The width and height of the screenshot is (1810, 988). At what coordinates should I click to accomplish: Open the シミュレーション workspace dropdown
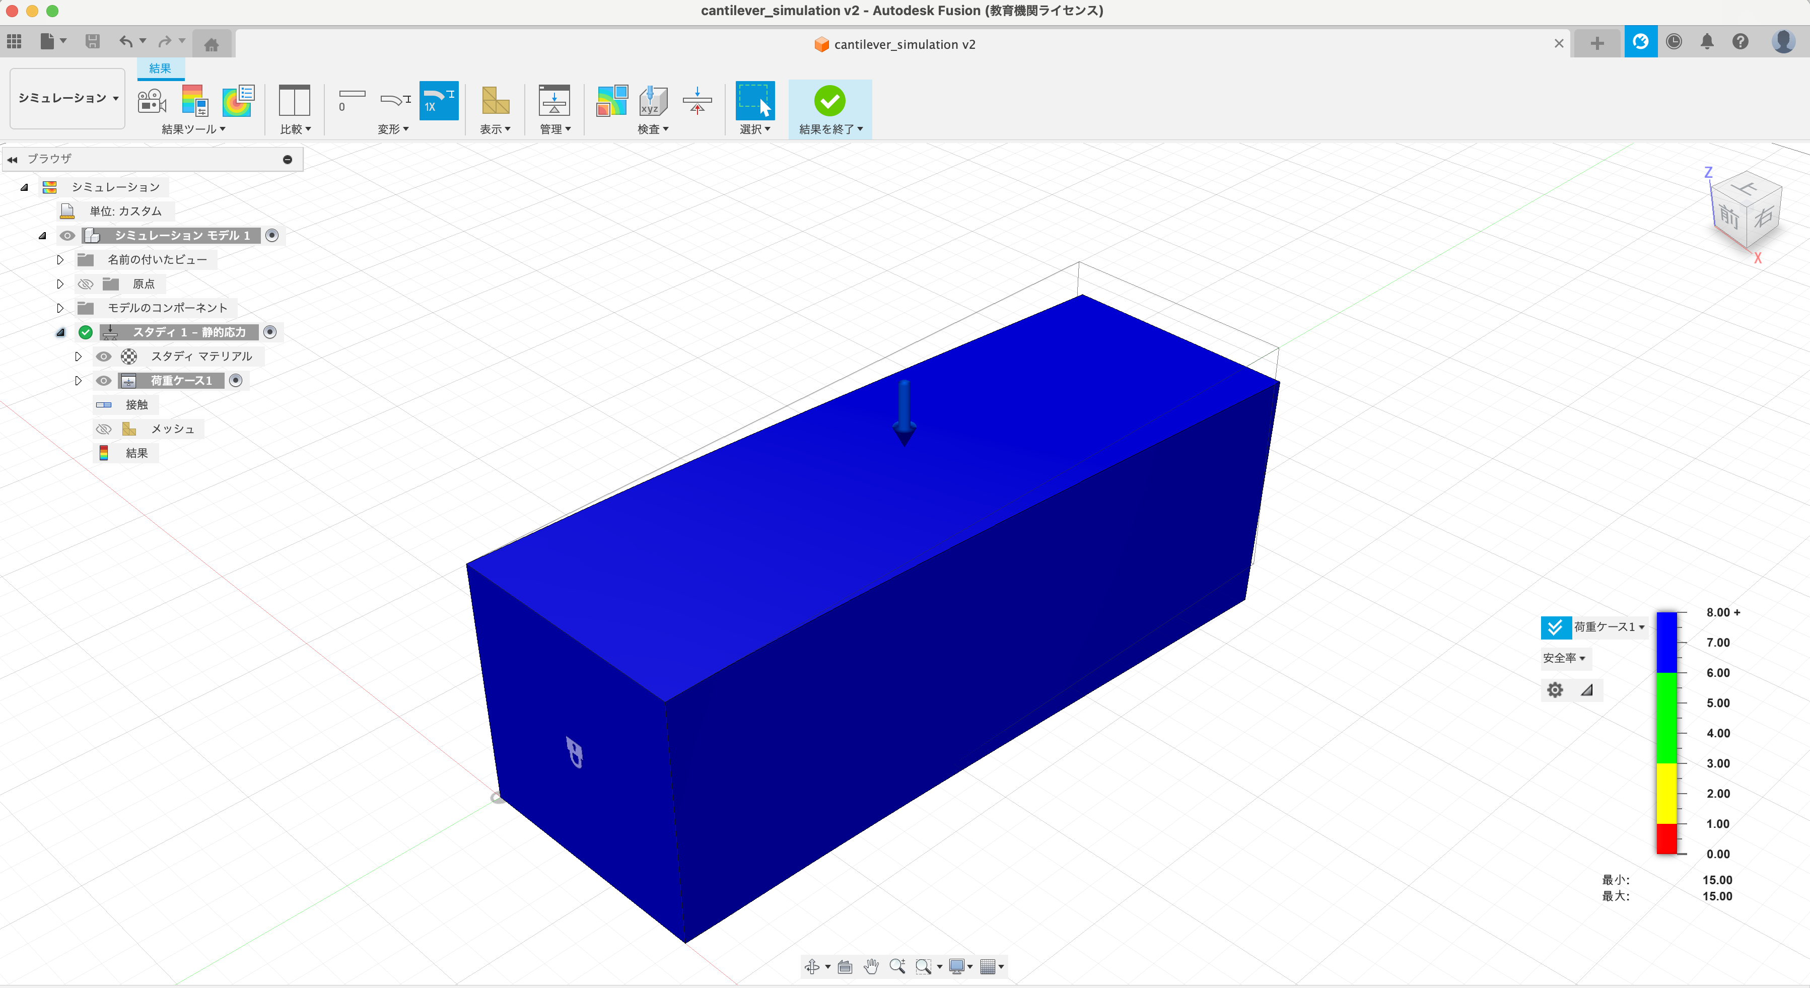(x=67, y=98)
